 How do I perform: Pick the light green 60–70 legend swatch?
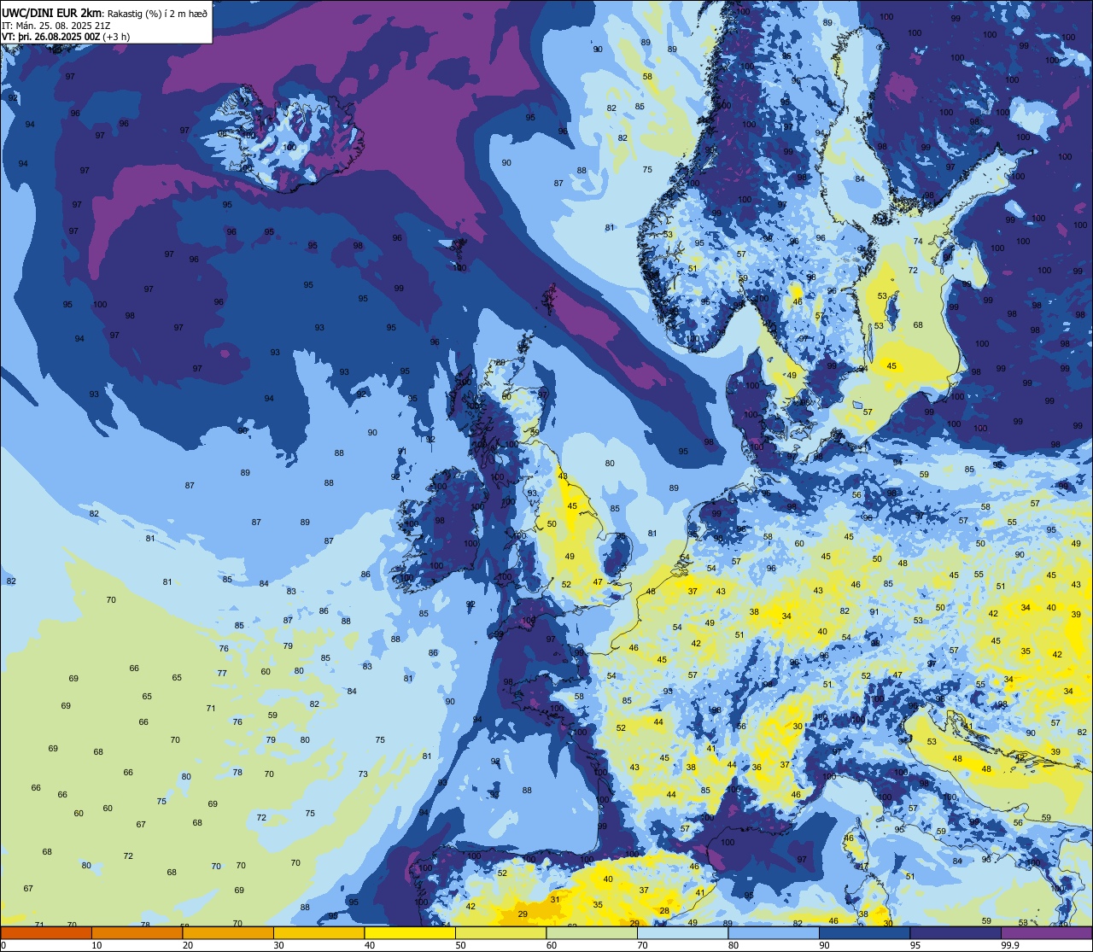tap(592, 932)
